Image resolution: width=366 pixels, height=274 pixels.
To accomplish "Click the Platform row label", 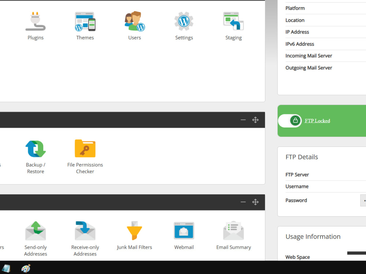I will click(x=295, y=8).
